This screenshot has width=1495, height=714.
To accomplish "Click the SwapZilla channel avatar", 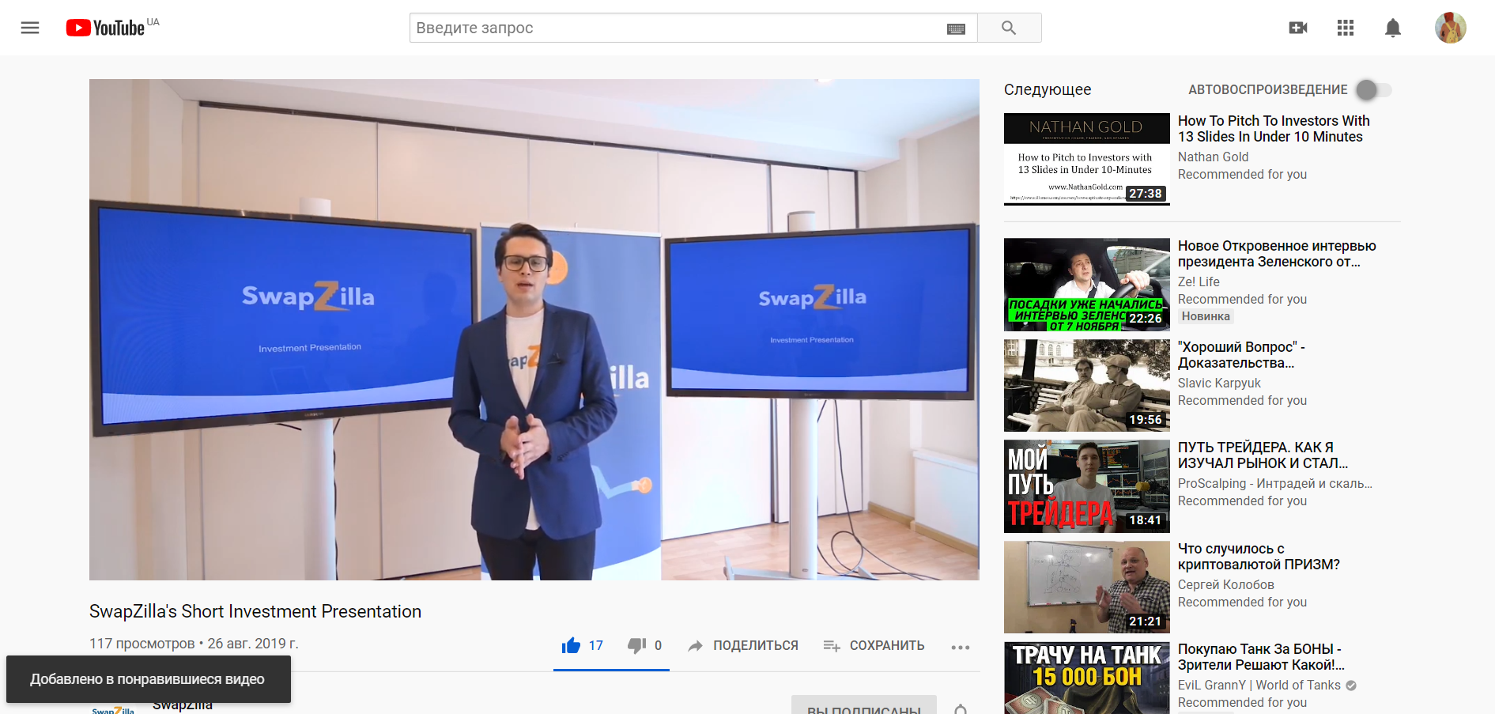I will [x=113, y=709].
